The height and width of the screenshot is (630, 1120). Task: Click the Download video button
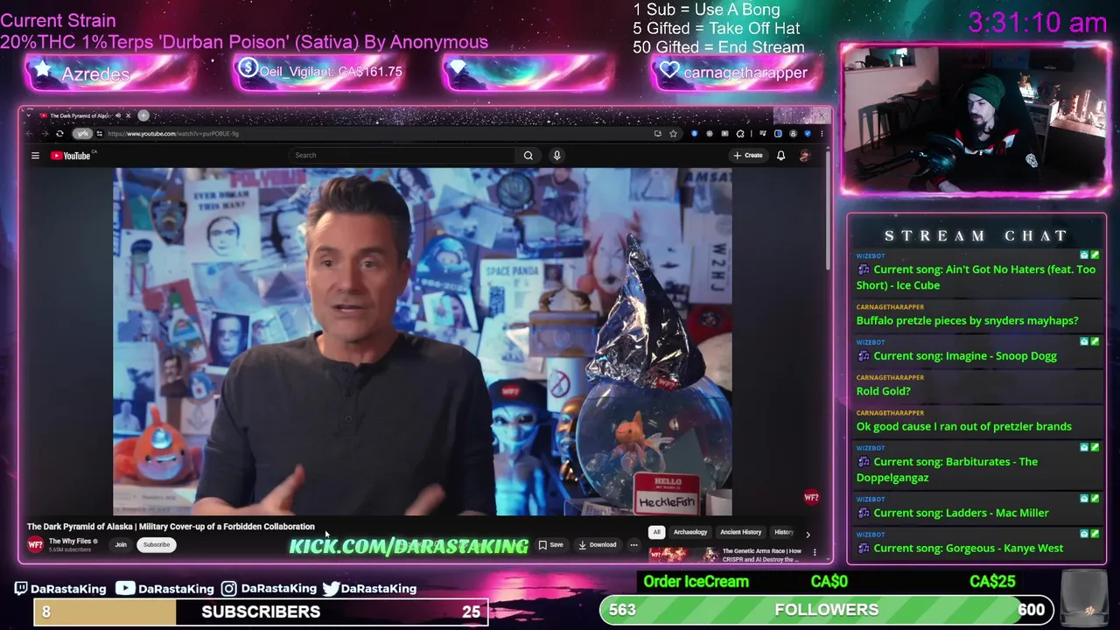pos(598,544)
